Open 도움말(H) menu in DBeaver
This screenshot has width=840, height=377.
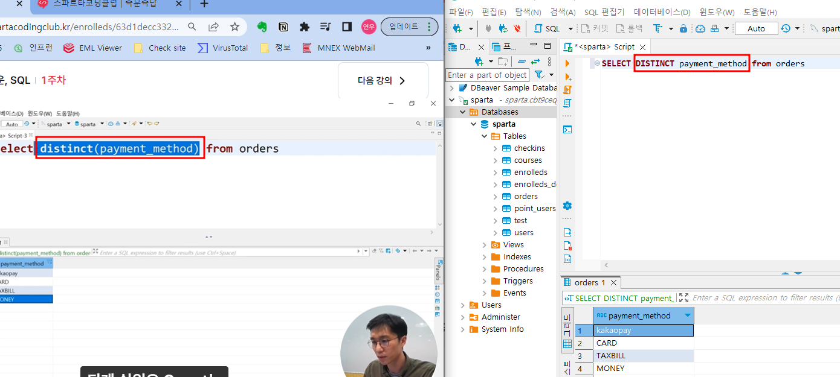760,12
